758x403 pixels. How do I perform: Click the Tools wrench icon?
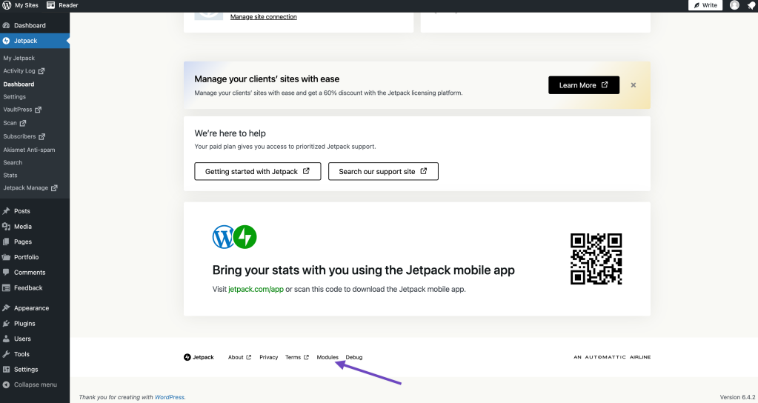click(x=6, y=354)
